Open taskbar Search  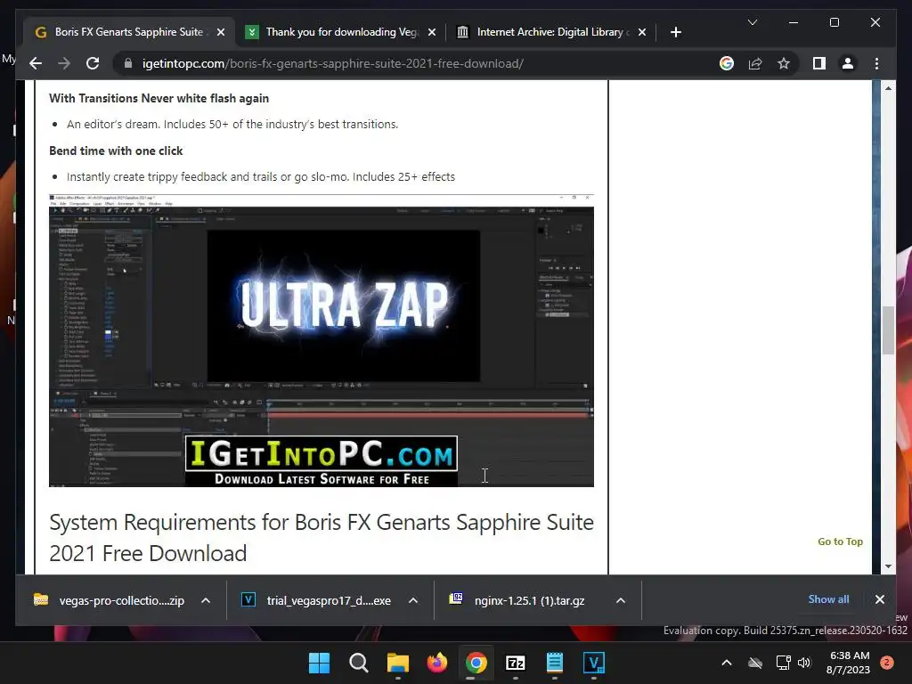point(358,663)
